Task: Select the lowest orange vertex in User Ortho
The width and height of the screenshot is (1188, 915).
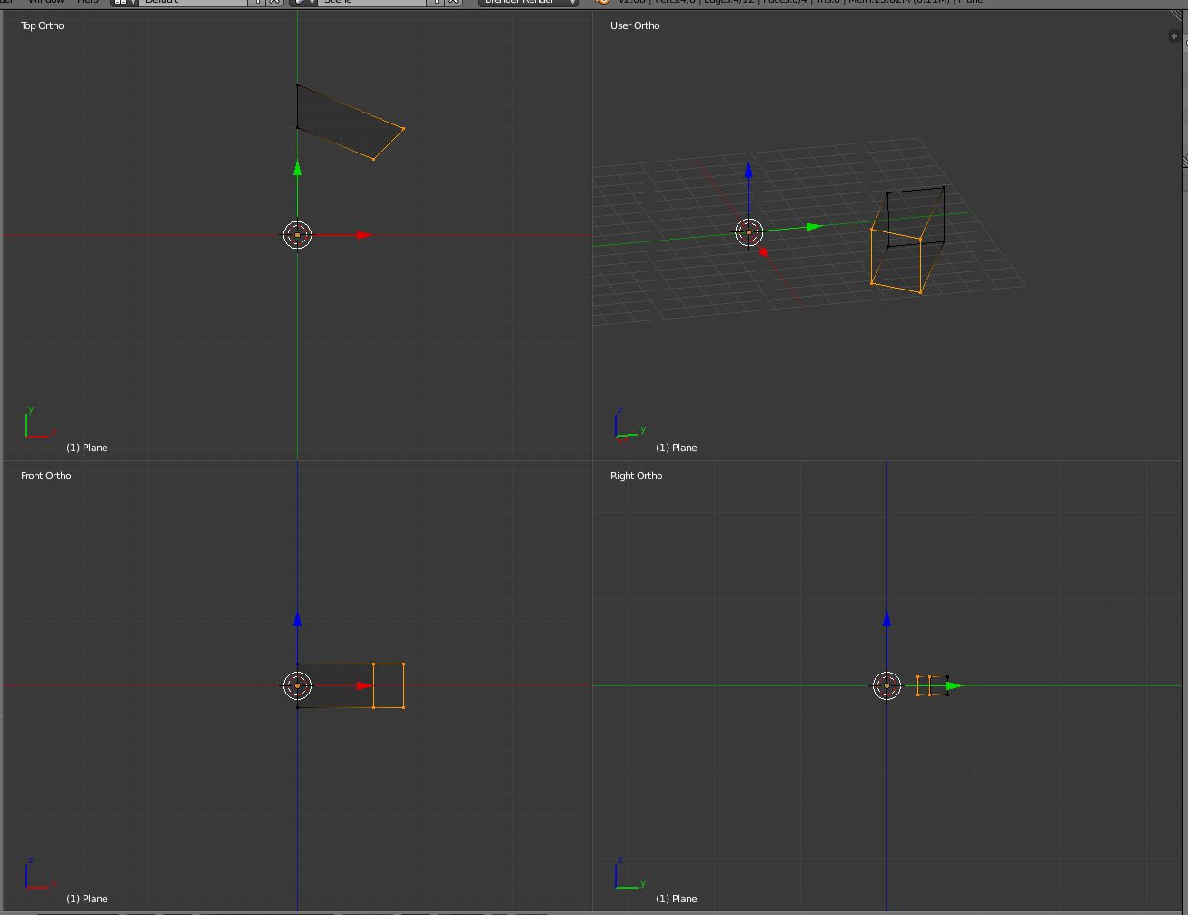Action: [x=920, y=292]
